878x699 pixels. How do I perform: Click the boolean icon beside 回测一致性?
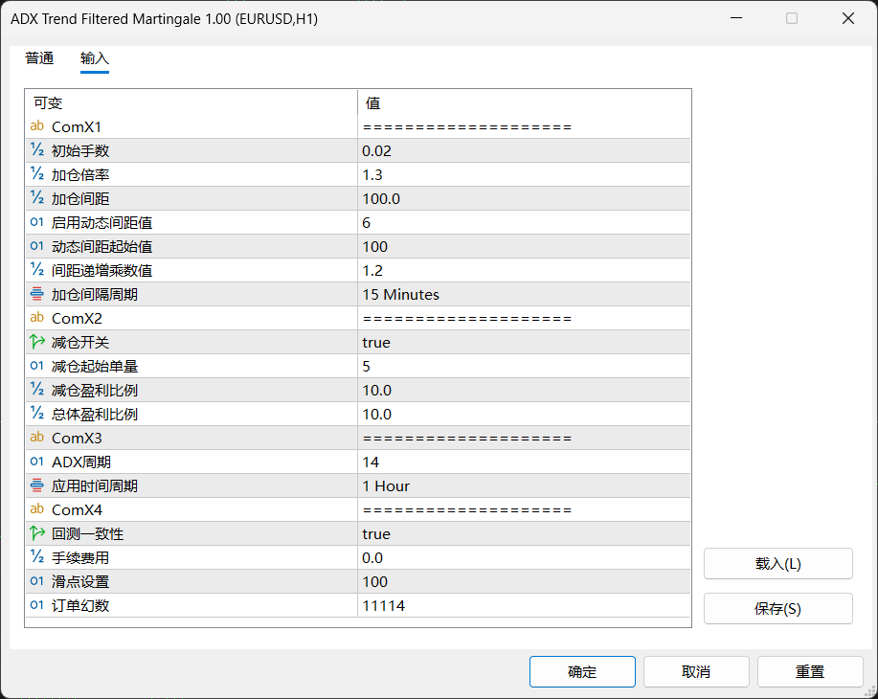pos(37,533)
